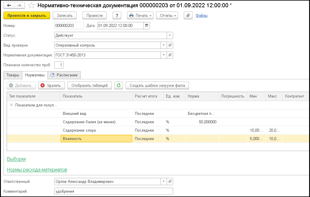Click the back navigation arrow

coord(9,5)
